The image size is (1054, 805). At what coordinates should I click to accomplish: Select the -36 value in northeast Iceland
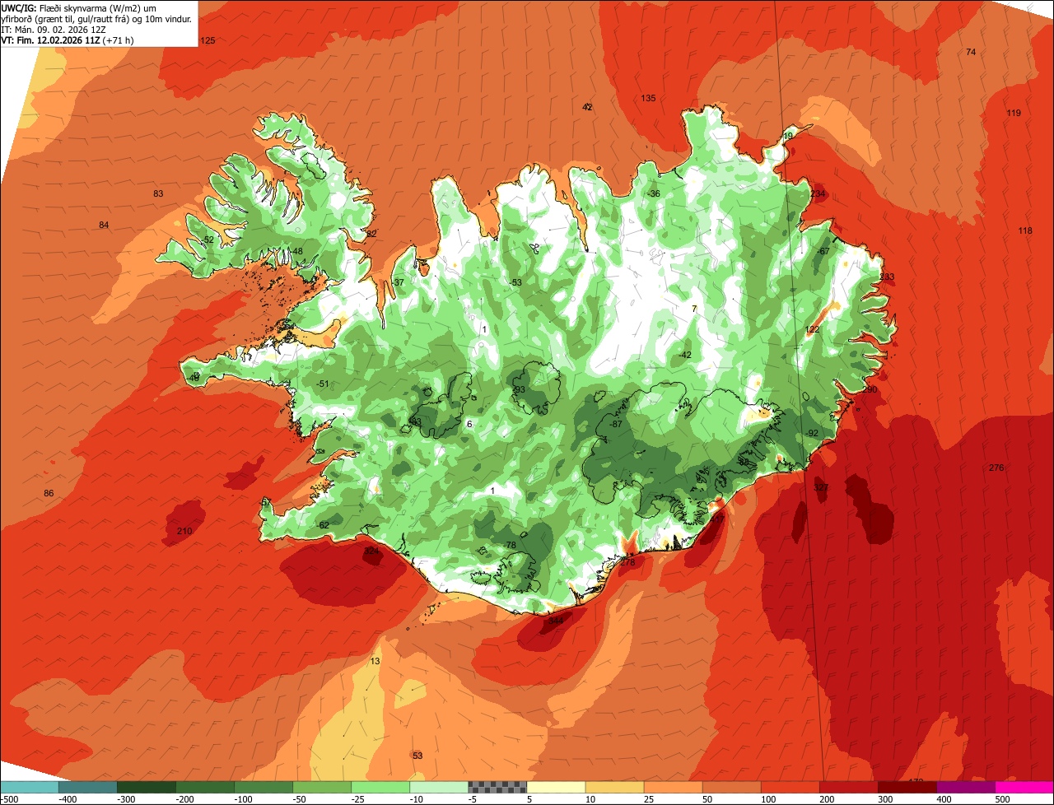(655, 193)
